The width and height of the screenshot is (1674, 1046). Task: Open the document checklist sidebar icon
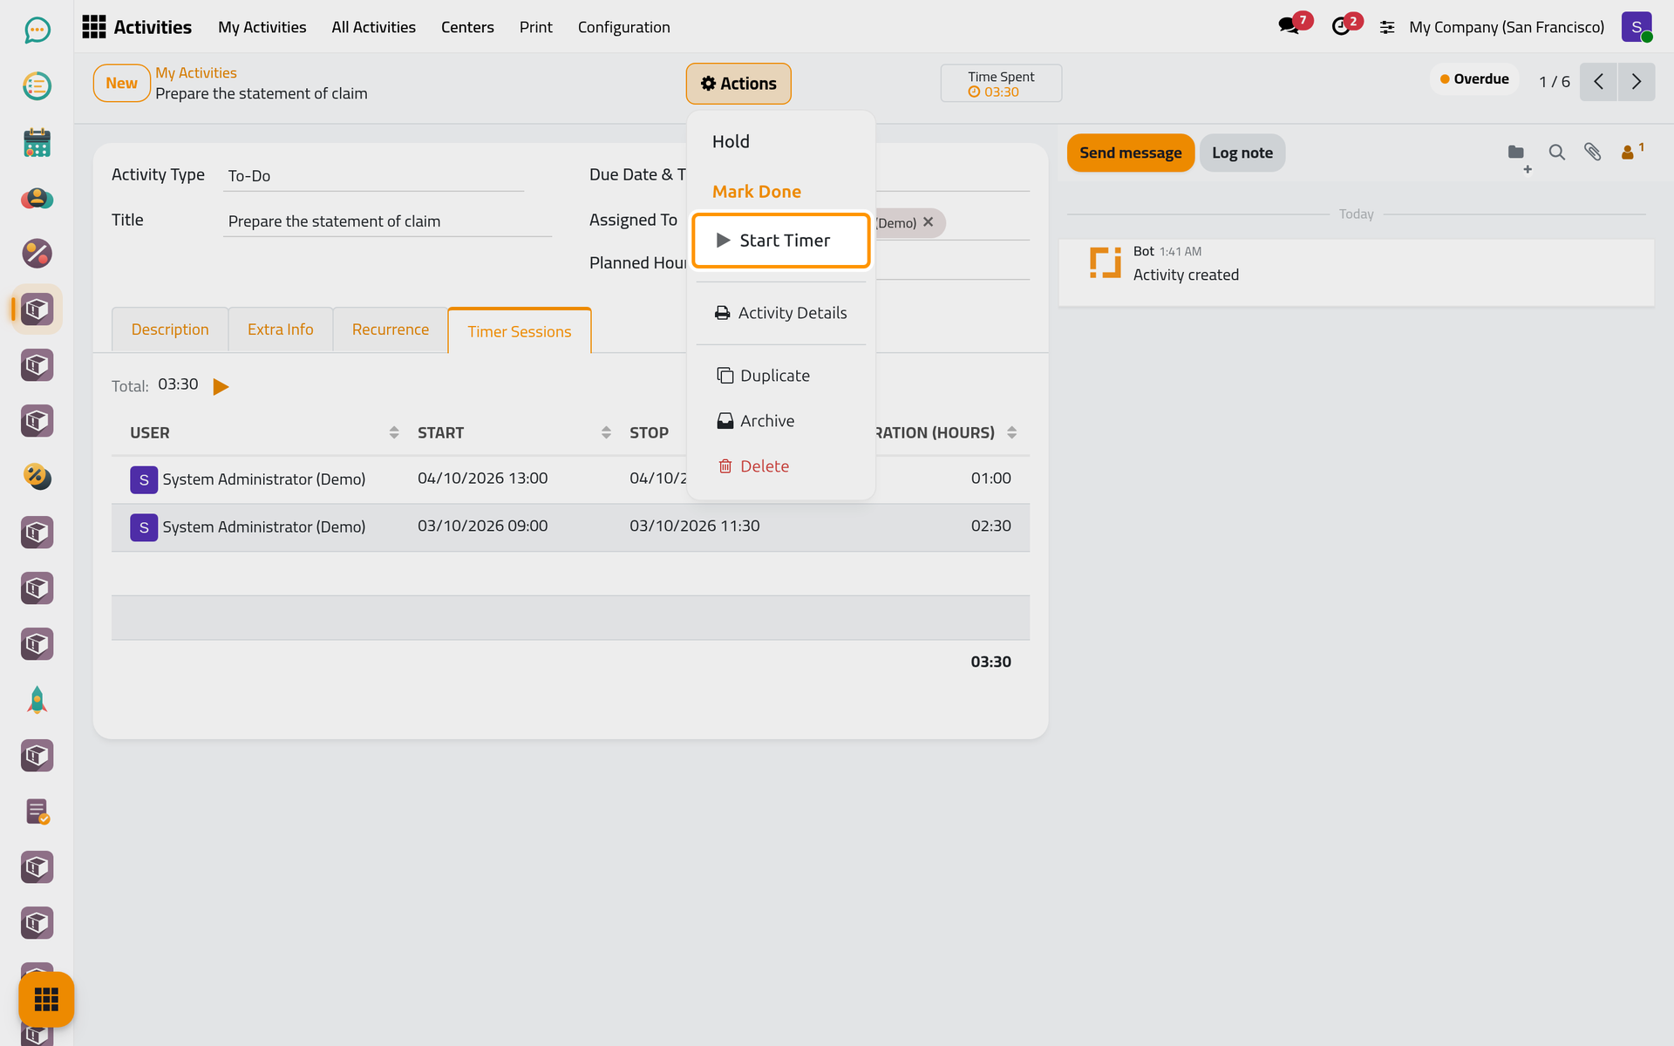(37, 812)
